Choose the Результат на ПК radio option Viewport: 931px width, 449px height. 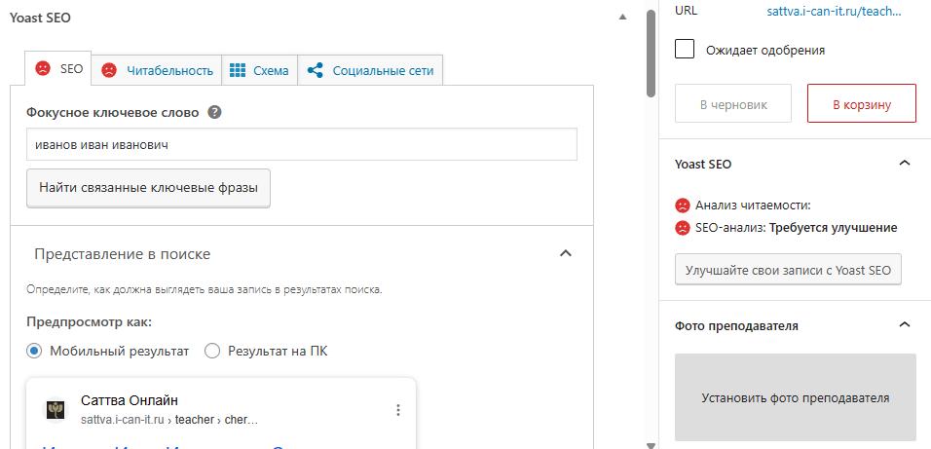point(212,351)
